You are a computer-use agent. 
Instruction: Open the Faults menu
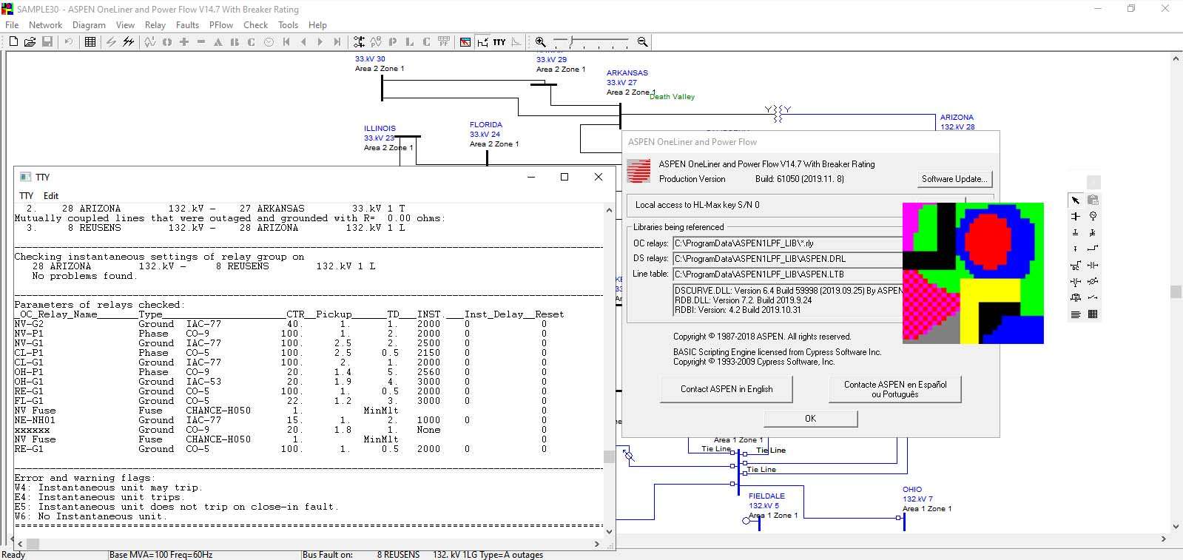187,25
